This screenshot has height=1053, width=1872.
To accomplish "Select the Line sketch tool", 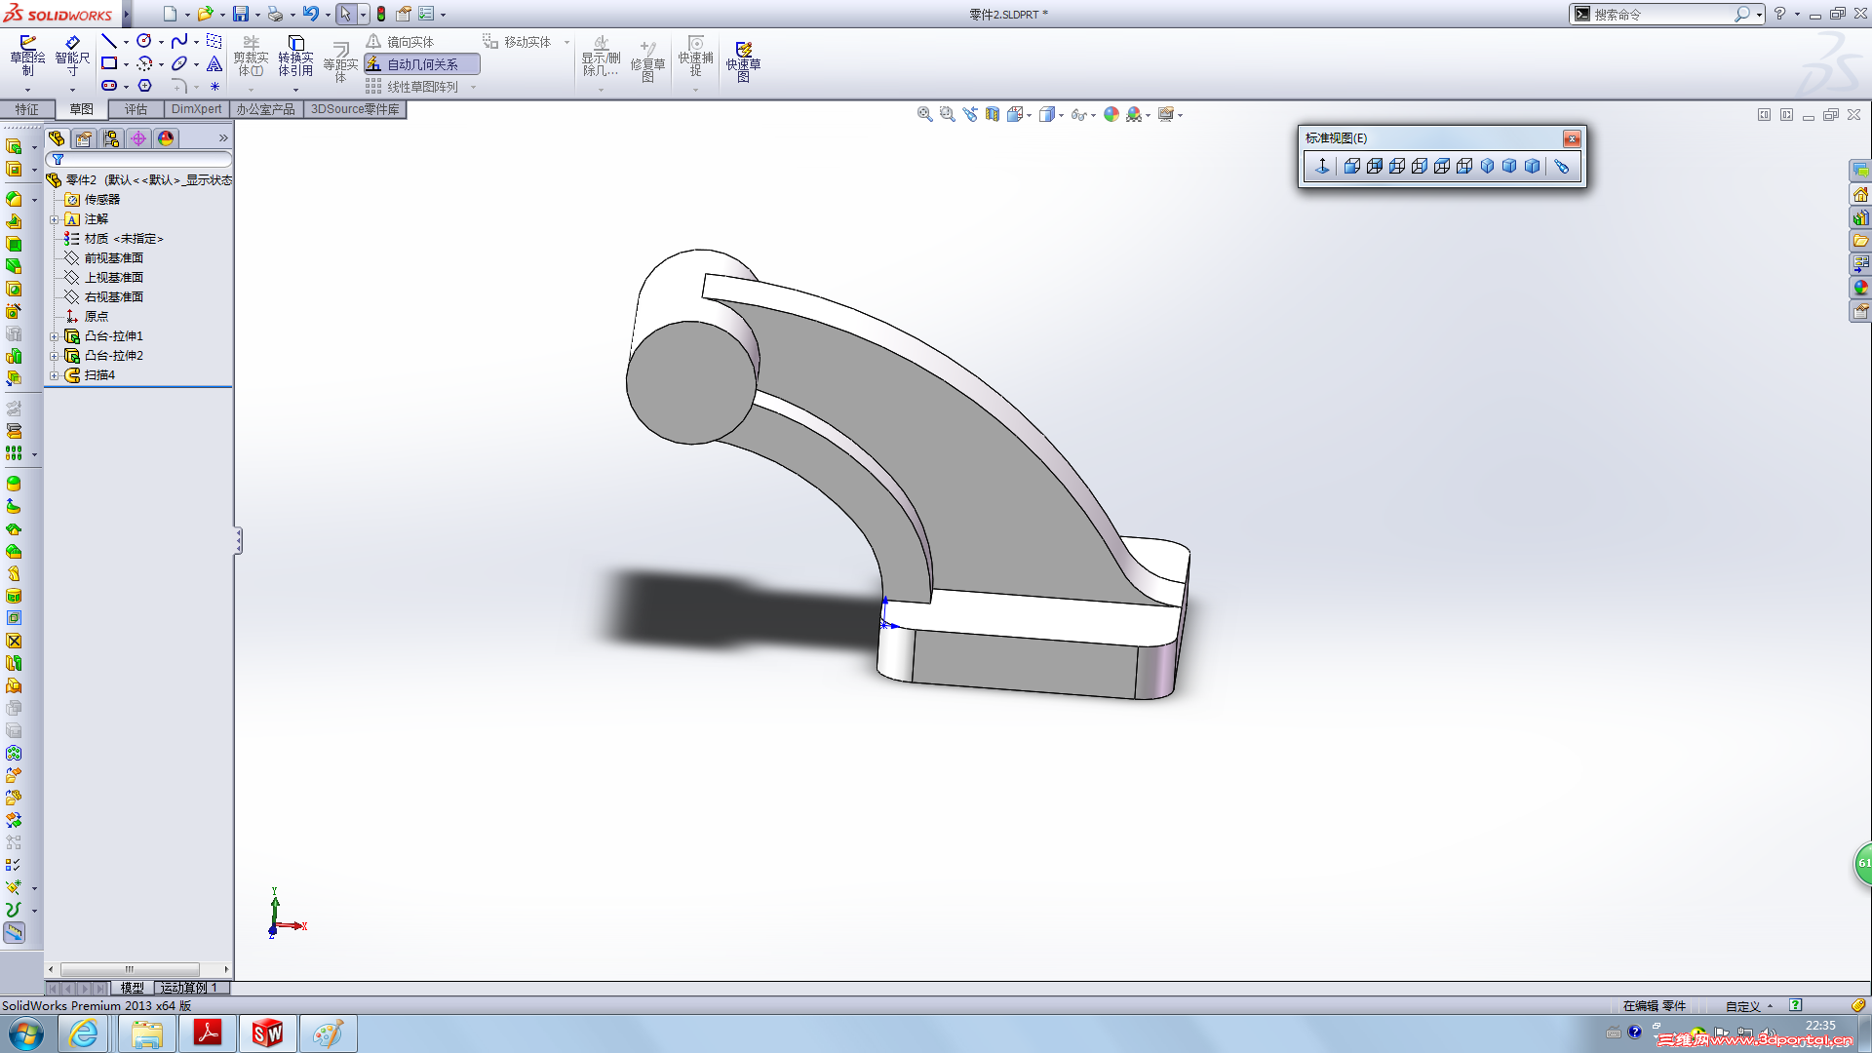I will [x=109, y=41].
